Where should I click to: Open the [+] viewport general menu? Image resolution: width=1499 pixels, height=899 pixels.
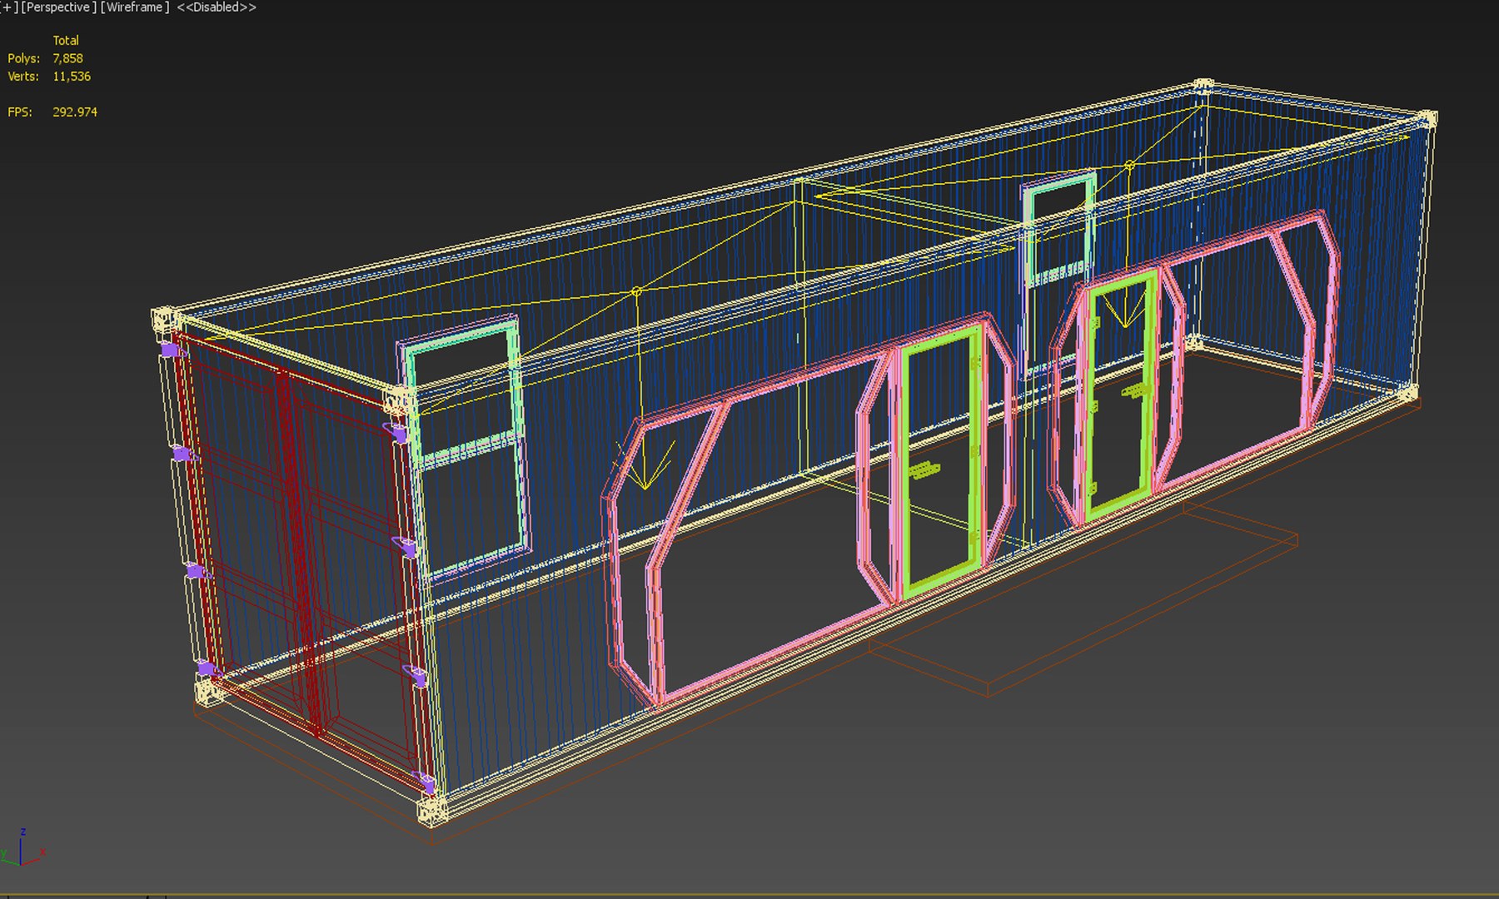click(8, 7)
